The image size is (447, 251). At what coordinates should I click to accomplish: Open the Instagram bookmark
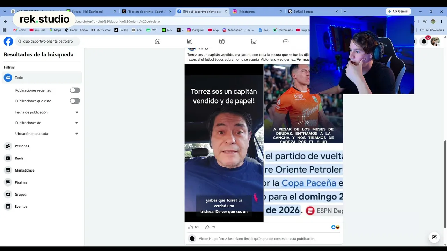click(196, 30)
